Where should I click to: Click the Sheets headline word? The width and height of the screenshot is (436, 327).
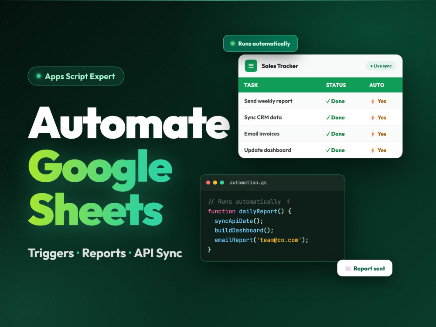pyautogui.click(x=95, y=210)
